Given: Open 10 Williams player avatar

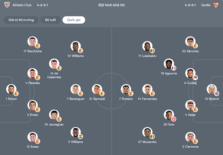Looking at the screenshot, I should [x=75, y=46].
